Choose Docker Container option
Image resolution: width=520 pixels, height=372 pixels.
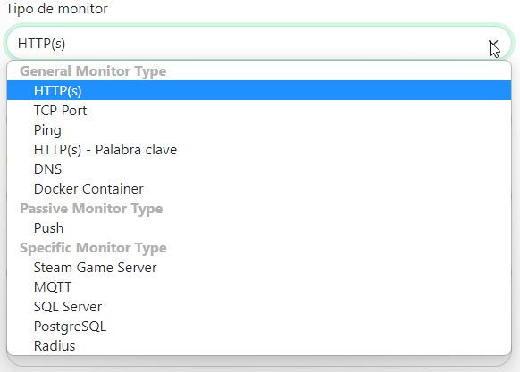coord(259,189)
